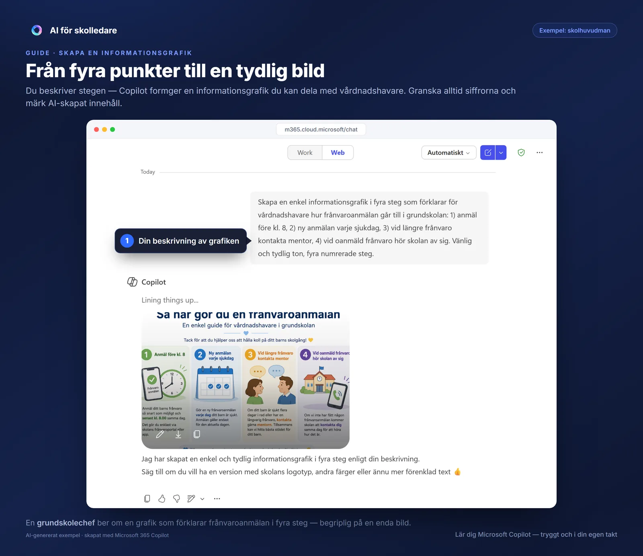Click the m365.cloud.microsoft/chat address bar
This screenshot has height=556, width=643.
[321, 129]
